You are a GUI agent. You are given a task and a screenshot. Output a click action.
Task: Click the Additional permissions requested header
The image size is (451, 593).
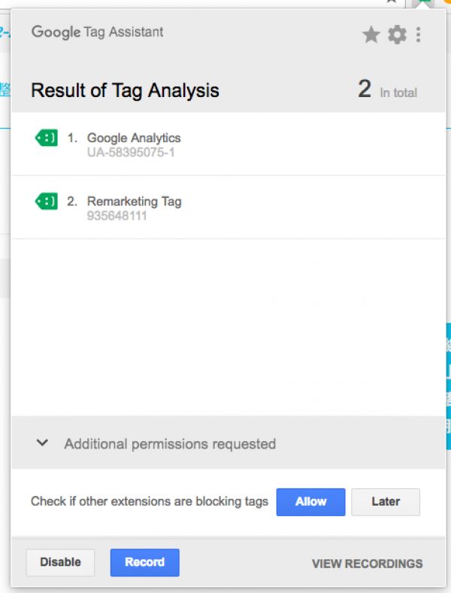point(229,442)
